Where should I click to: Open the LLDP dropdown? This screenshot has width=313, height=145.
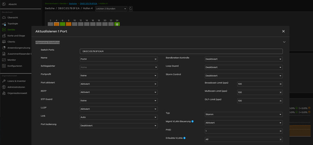(x=119, y=109)
